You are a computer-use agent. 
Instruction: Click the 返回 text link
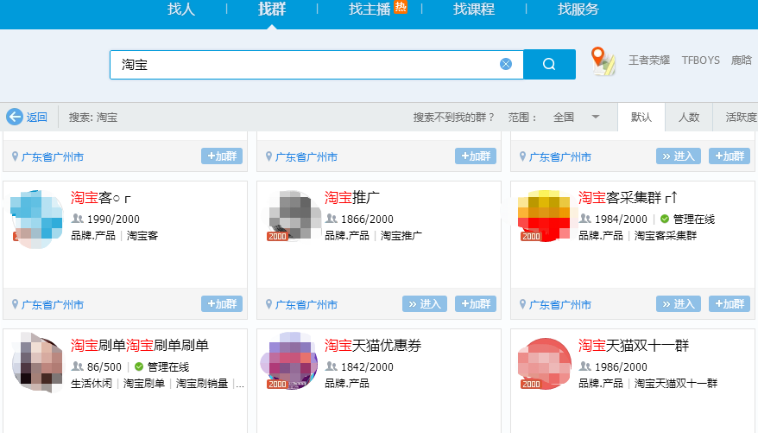37,117
